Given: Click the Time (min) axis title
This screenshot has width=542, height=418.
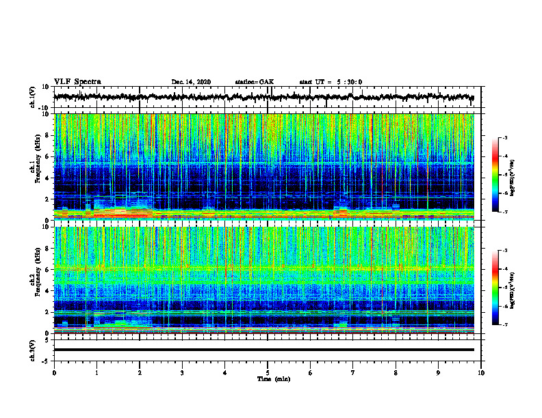Looking at the screenshot, I should 274,379.
